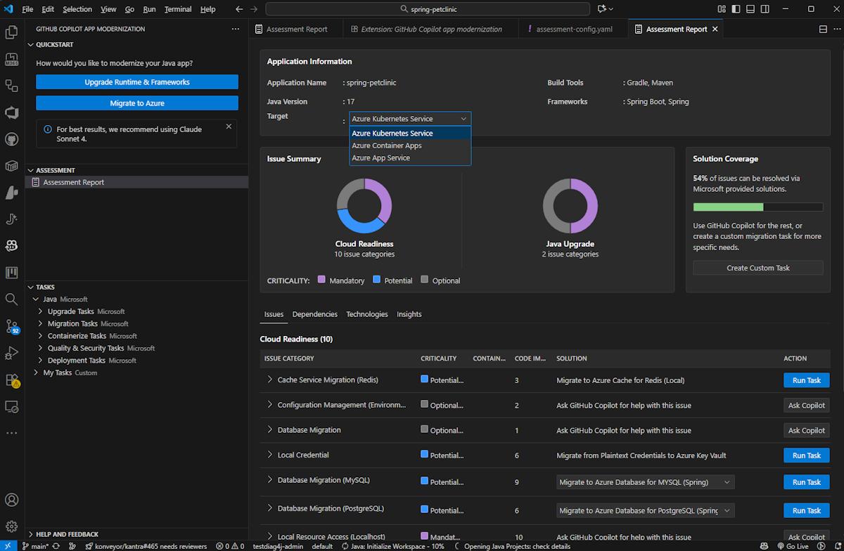Expand the Cache Service Migration (Redis) row

click(269, 380)
